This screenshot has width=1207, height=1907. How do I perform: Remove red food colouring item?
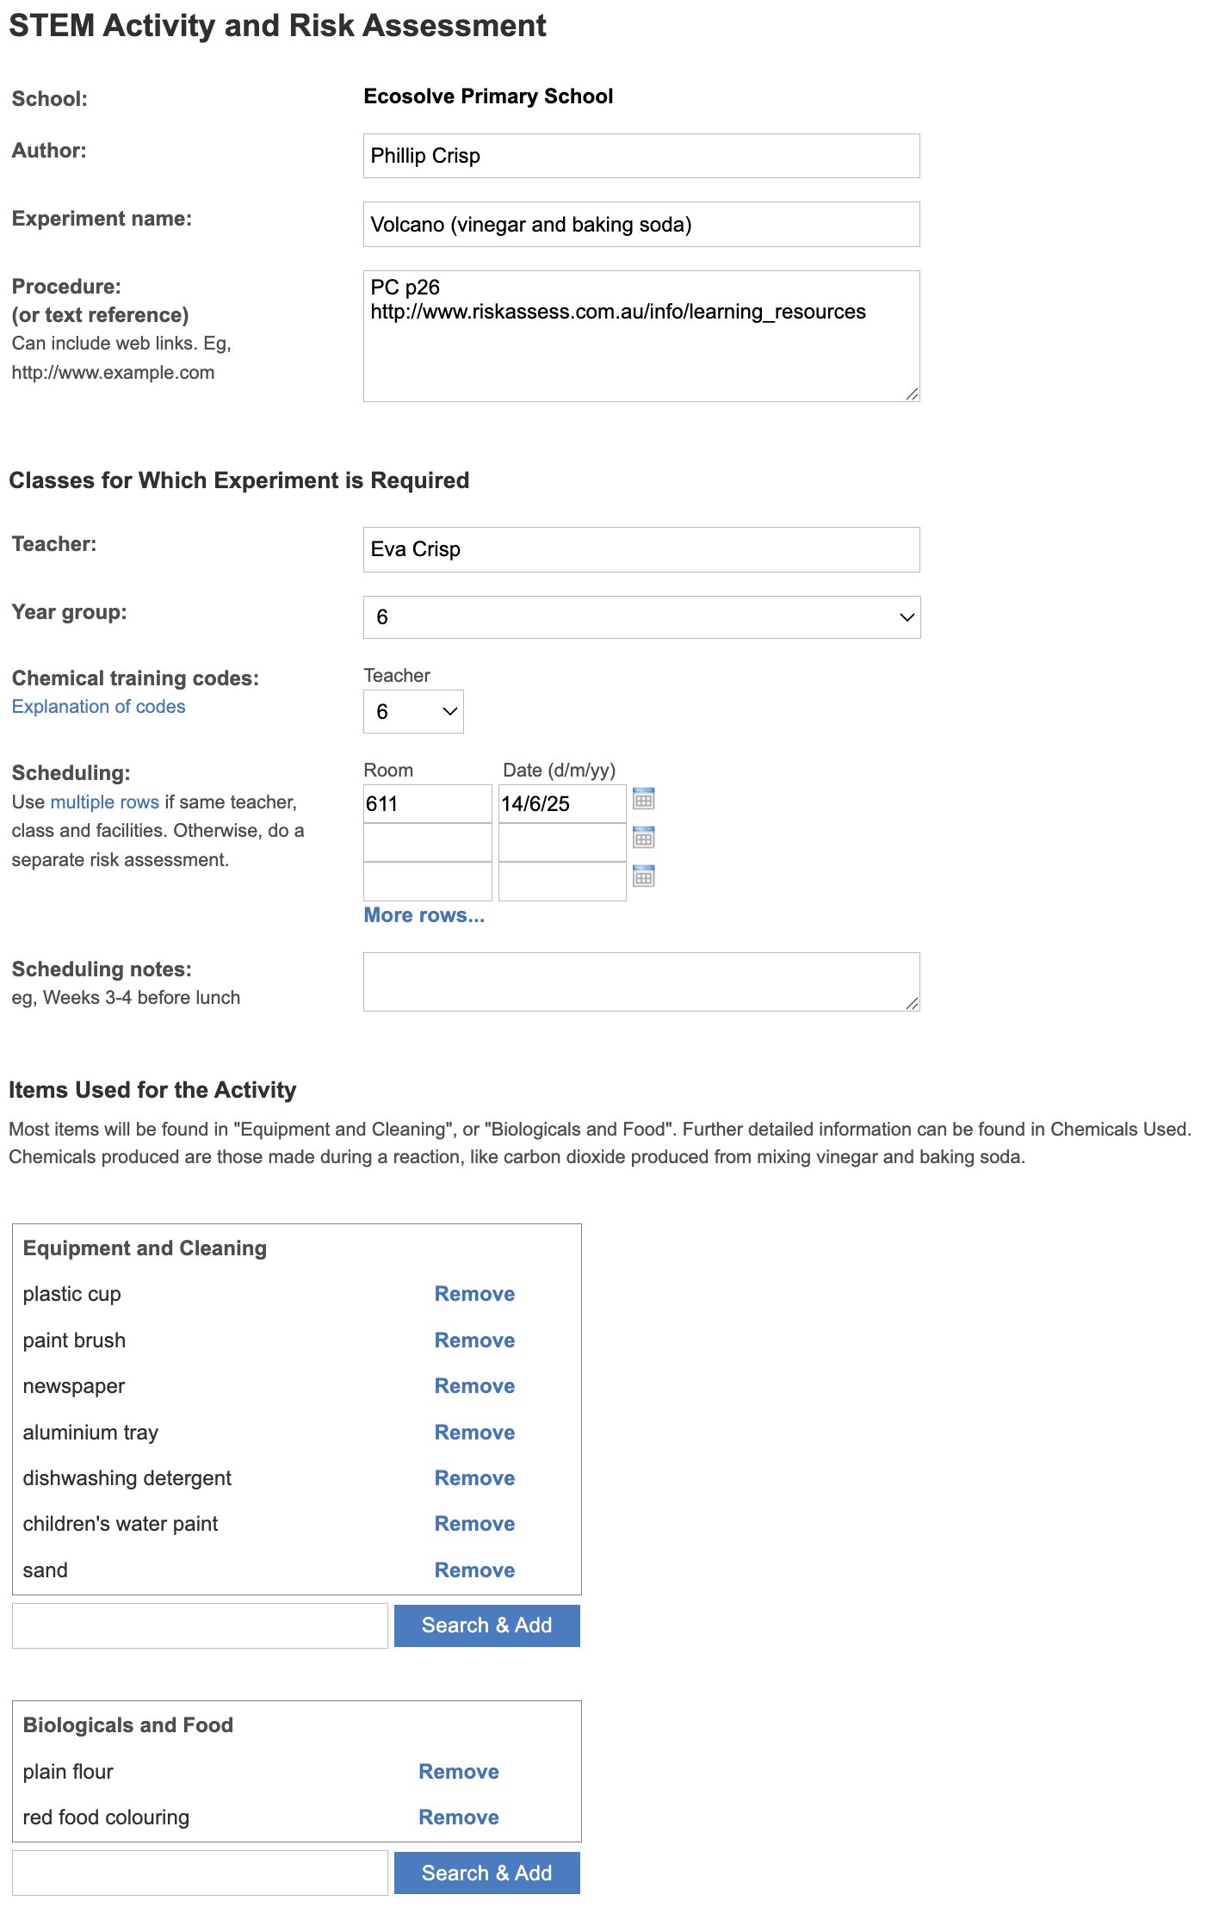click(x=458, y=1817)
